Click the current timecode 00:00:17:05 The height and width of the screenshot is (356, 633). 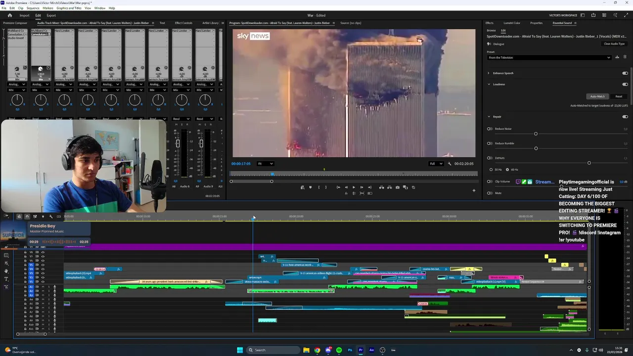coord(241,164)
